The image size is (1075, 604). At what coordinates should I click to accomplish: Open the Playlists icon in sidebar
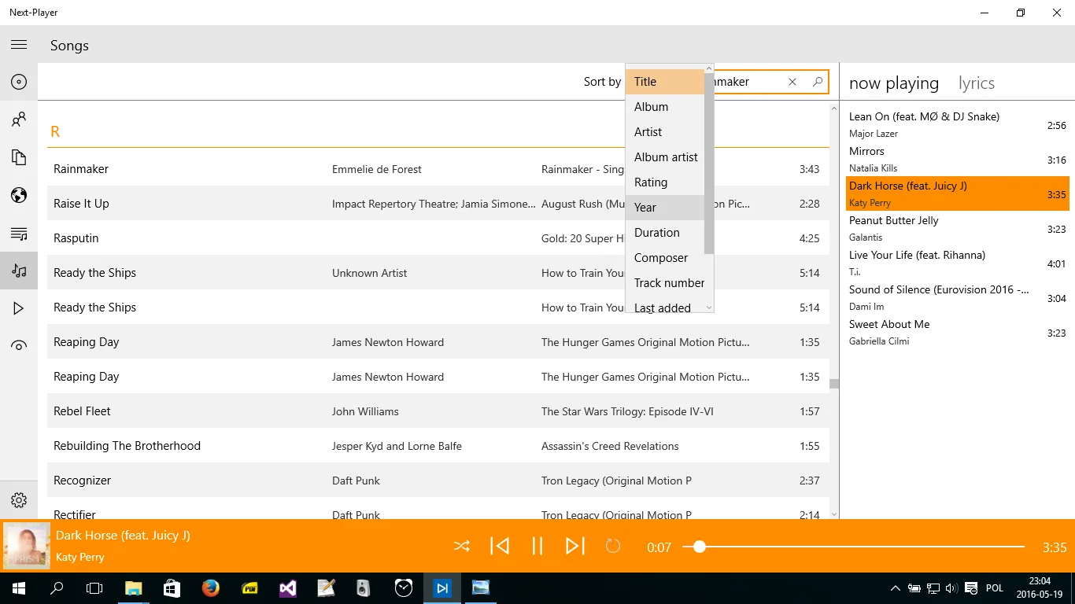coord(19,234)
